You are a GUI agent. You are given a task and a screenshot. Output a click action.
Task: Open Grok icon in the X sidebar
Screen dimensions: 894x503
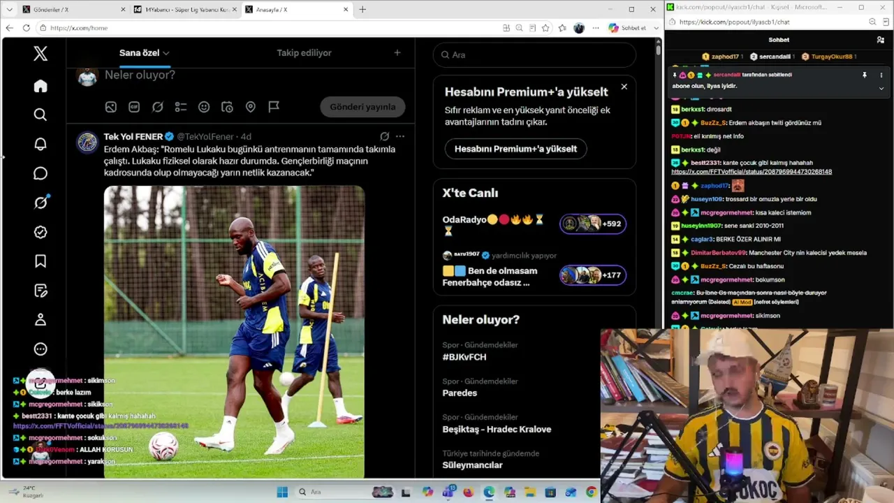coord(41,203)
